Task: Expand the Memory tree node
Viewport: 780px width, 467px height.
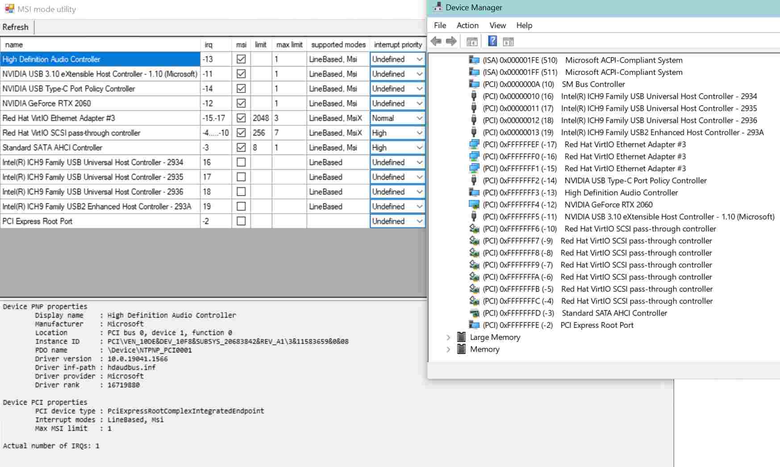Action: pos(448,349)
